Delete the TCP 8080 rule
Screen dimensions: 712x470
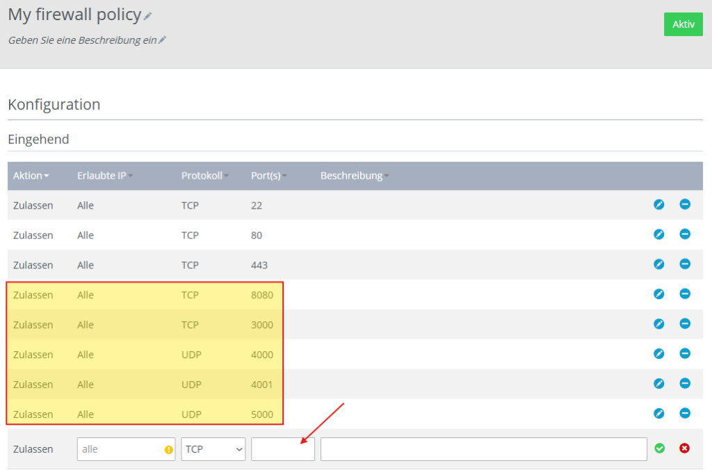[685, 294]
